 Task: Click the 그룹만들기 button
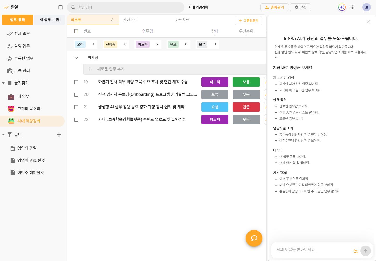tap(248, 21)
